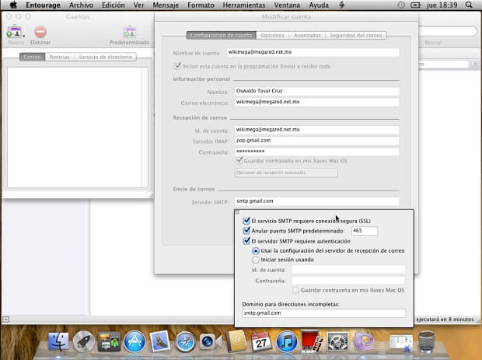
Task: Open the Ventana menu
Action: [287, 5]
